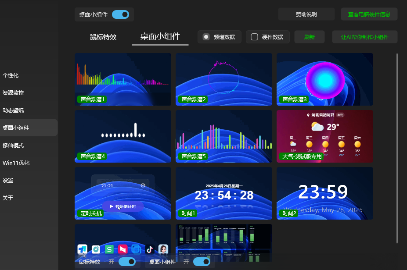Select the 天气-测试版专用 widget thumbnail

pyautogui.click(x=325, y=136)
